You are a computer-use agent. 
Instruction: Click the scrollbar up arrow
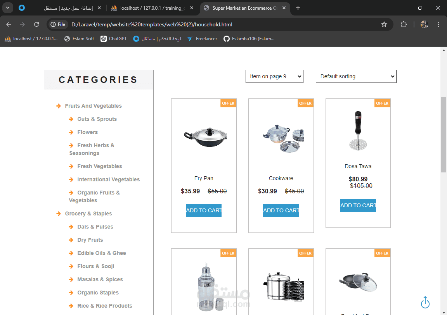[x=444, y=50]
